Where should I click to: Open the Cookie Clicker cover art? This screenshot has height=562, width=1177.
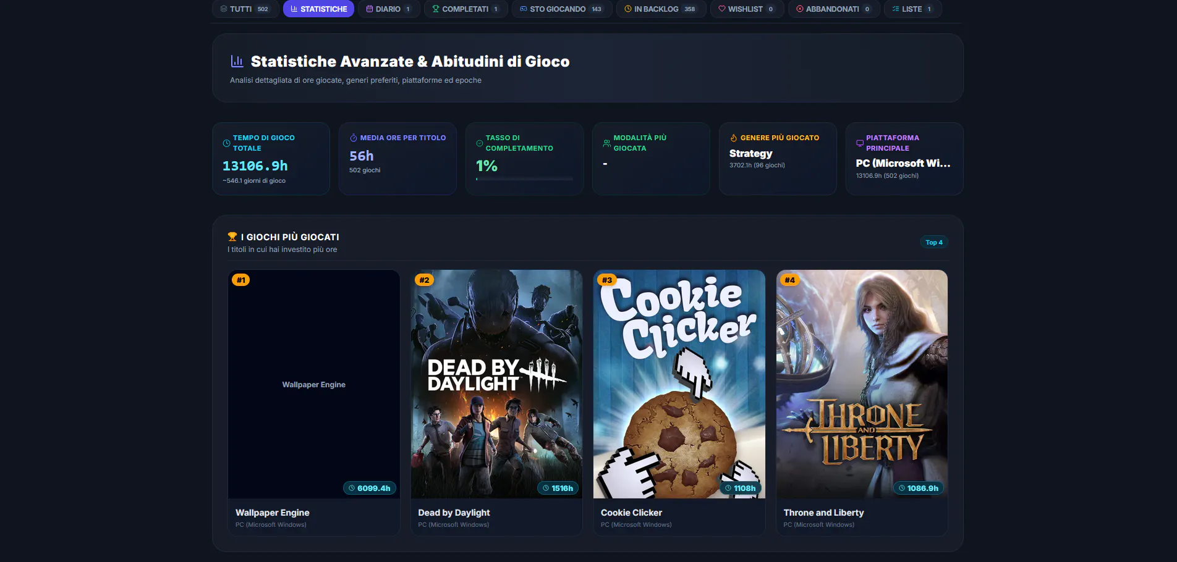coord(679,384)
